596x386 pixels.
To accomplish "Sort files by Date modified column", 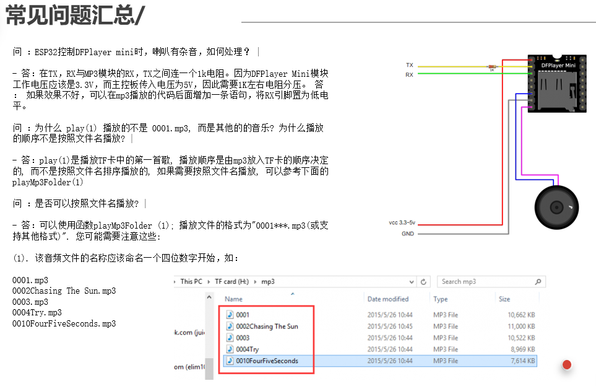I will point(387,299).
